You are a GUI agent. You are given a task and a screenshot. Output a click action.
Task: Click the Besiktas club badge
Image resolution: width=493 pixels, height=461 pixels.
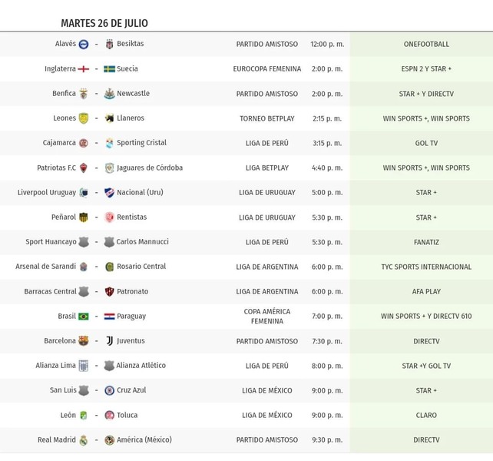coord(109,44)
